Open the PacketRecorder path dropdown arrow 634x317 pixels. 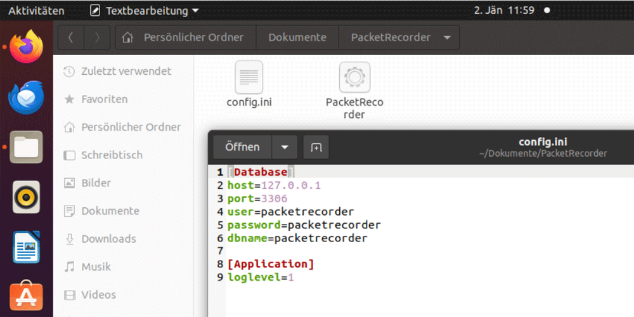pyautogui.click(x=447, y=37)
